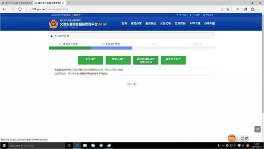The image size is (264, 149).
Task: Click the browser back arrow
Action: (5, 9)
